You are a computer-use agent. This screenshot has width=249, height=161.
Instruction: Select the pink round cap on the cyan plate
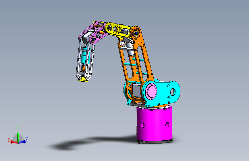pos(151,91)
